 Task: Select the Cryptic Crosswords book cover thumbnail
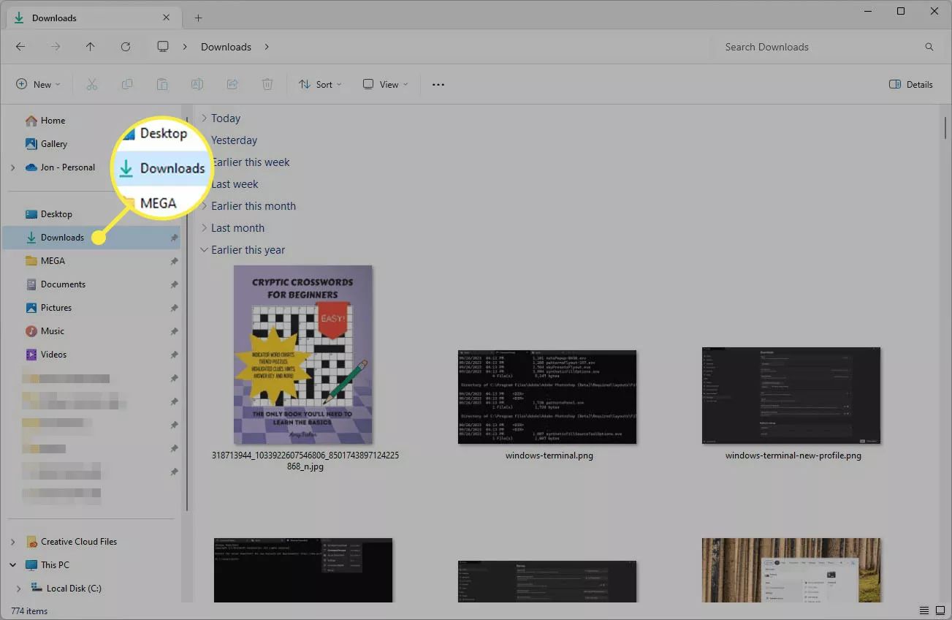coord(303,355)
